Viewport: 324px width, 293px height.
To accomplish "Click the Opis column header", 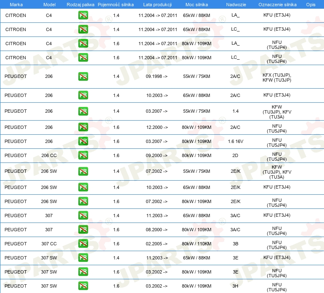I will 311,5.
